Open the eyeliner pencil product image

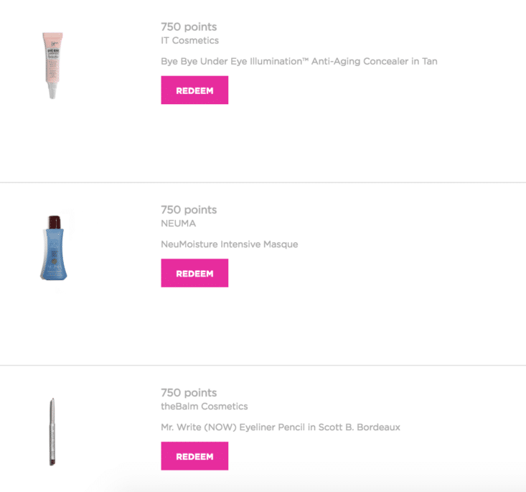click(x=52, y=432)
